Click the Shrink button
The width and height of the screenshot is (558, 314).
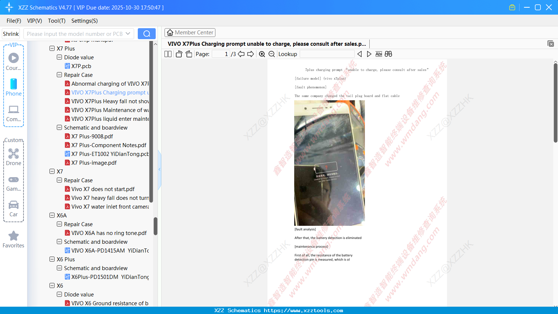[11, 33]
